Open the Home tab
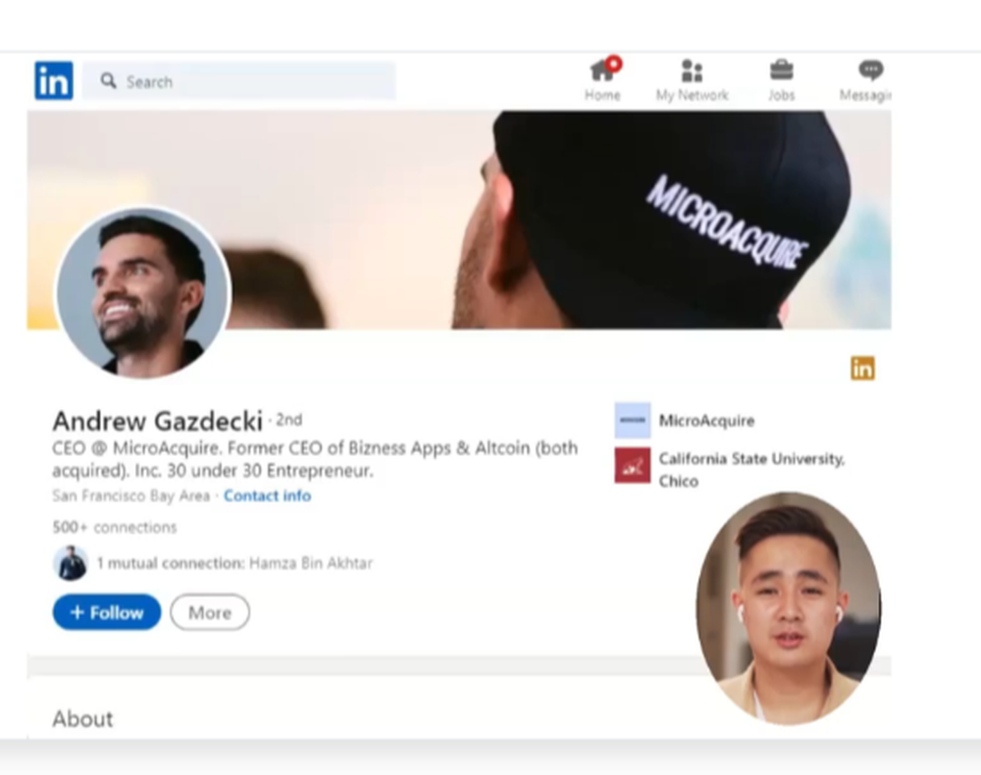The image size is (981, 775). coord(602,80)
